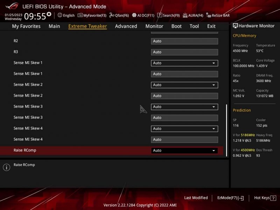Viewport: 280px width, 210px height.
Task: Open MyFavorite(F3) list icon
Action: pyautogui.click(x=80, y=15)
